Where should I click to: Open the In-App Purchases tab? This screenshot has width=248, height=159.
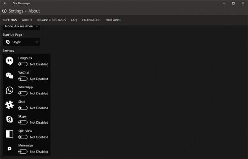click(52, 20)
